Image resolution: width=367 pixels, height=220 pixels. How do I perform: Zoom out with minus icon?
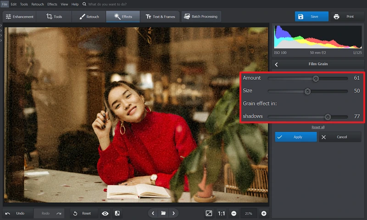[x=234, y=214]
